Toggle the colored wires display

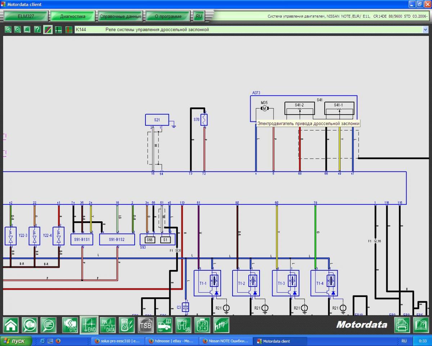[x=48, y=30]
